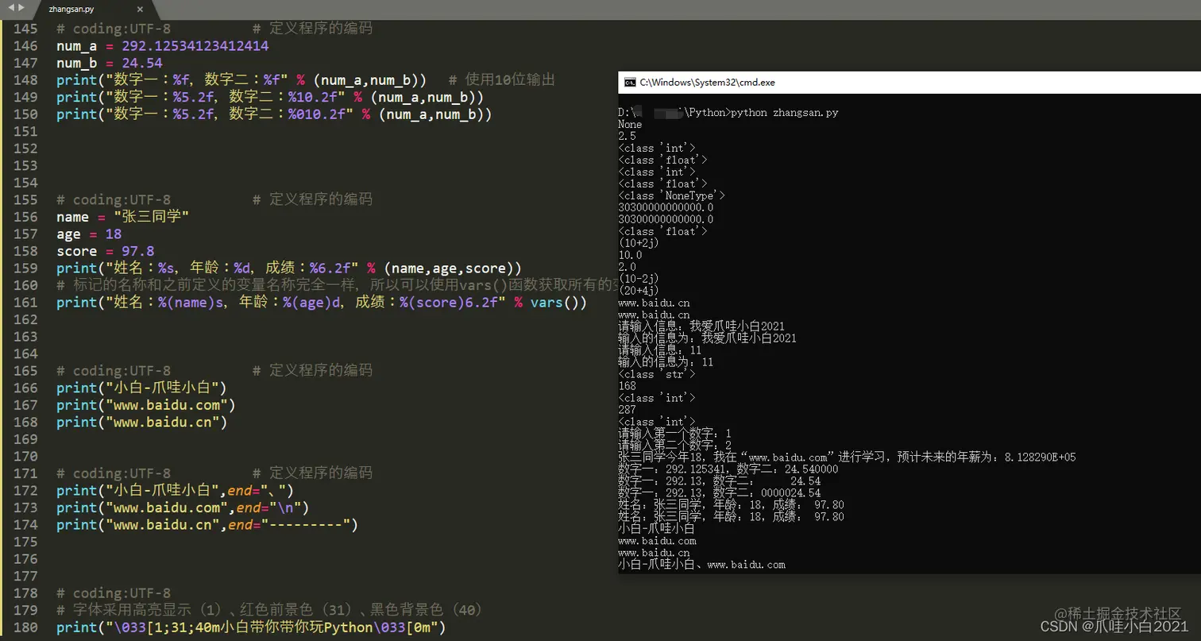Click the \033[1;31;40m print line
The width and height of the screenshot is (1201, 641).
(251, 627)
